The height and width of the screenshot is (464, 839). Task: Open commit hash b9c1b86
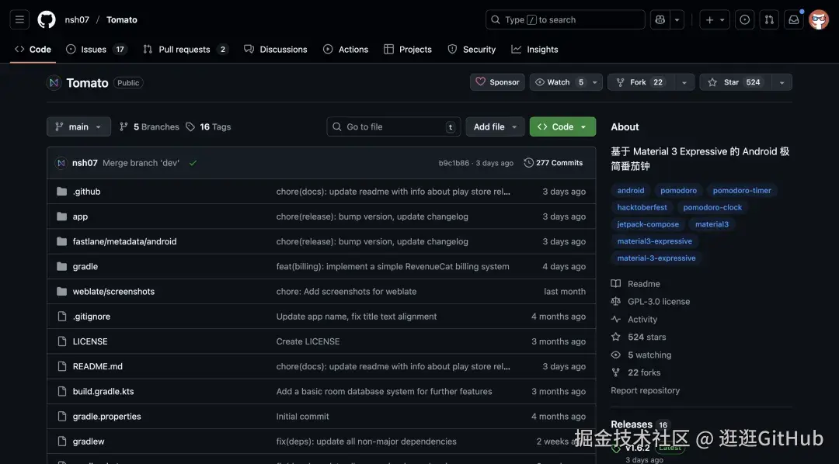click(x=454, y=163)
